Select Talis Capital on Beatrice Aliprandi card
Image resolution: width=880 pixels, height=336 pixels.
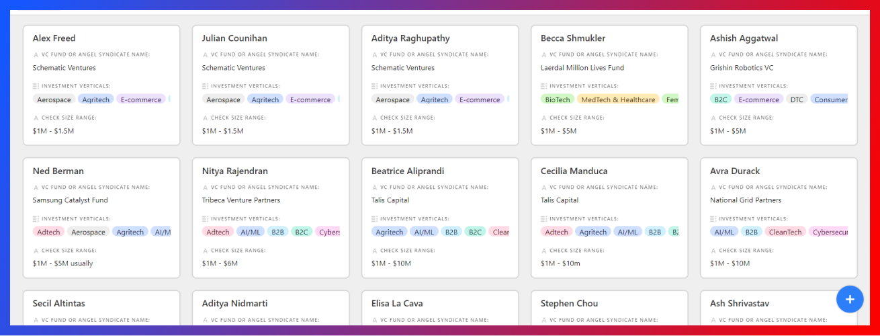coord(390,200)
